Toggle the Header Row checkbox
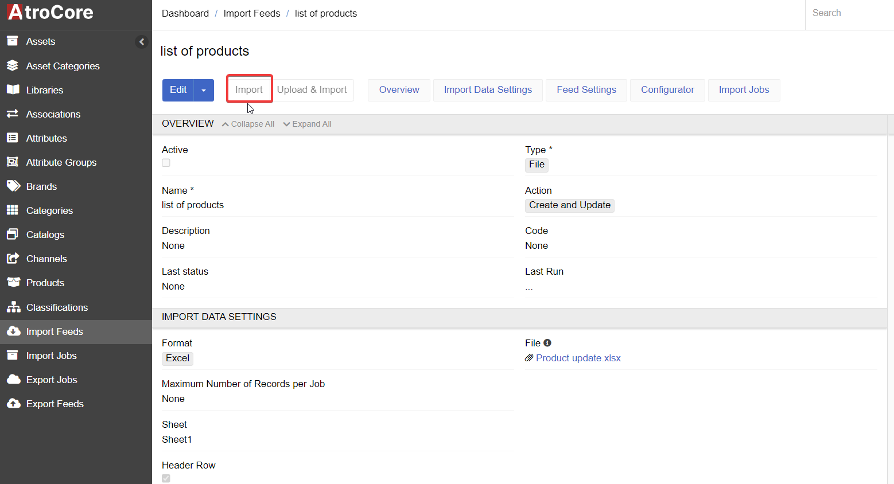The width and height of the screenshot is (894, 484). pos(166,478)
